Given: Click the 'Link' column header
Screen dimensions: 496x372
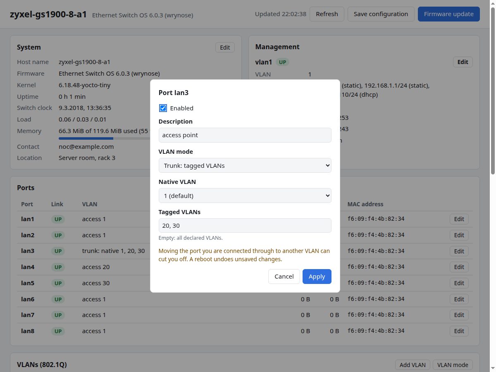Looking at the screenshot, I should click(57, 204).
